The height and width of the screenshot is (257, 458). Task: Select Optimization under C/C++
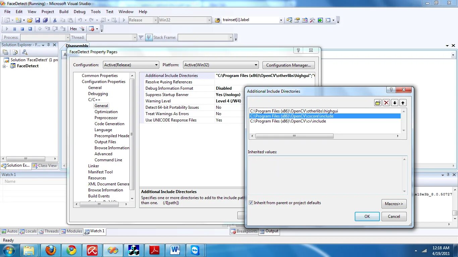tap(106, 112)
